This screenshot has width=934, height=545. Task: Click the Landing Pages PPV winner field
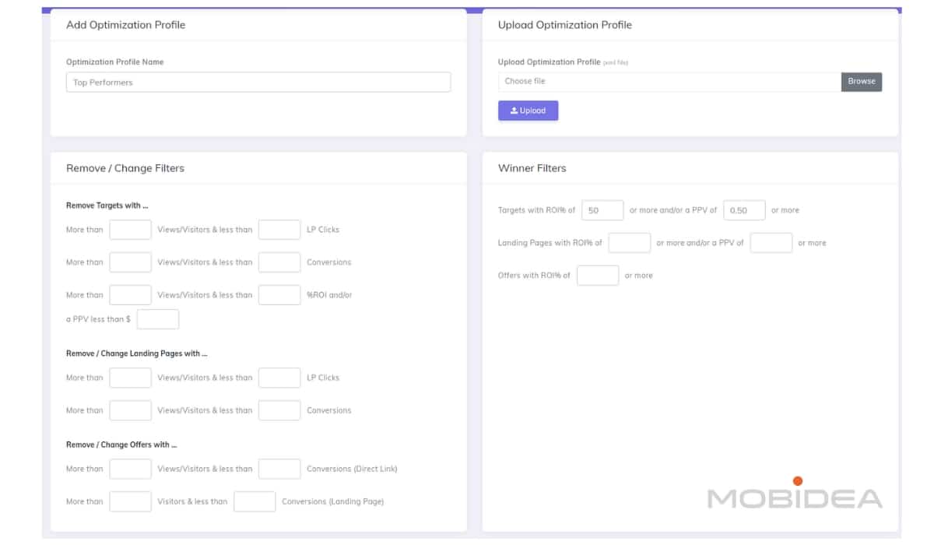771,243
